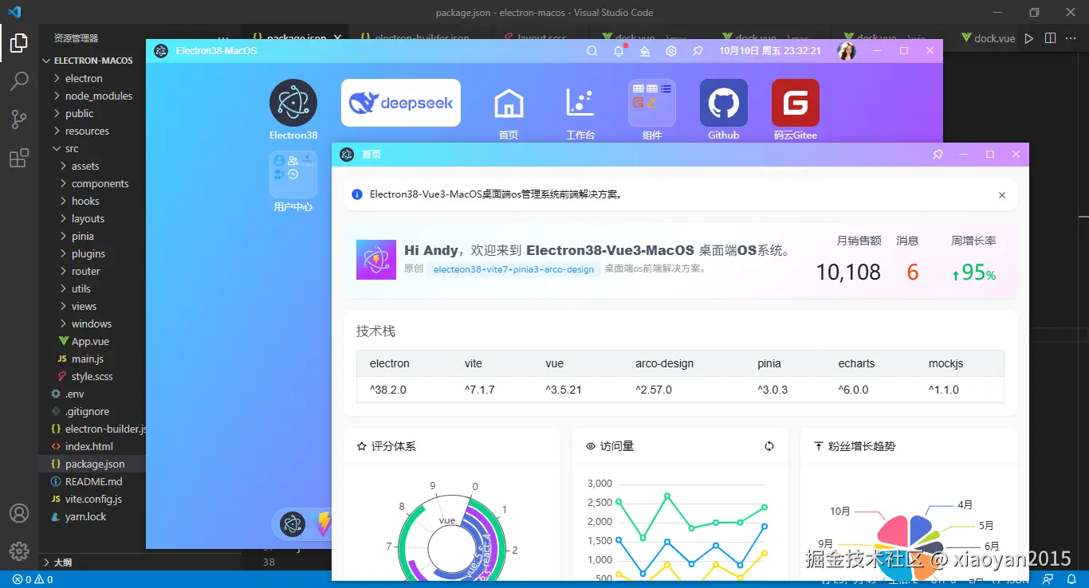Open DeepSeek from the dock
The height and width of the screenshot is (588, 1089).
click(x=400, y=102)
